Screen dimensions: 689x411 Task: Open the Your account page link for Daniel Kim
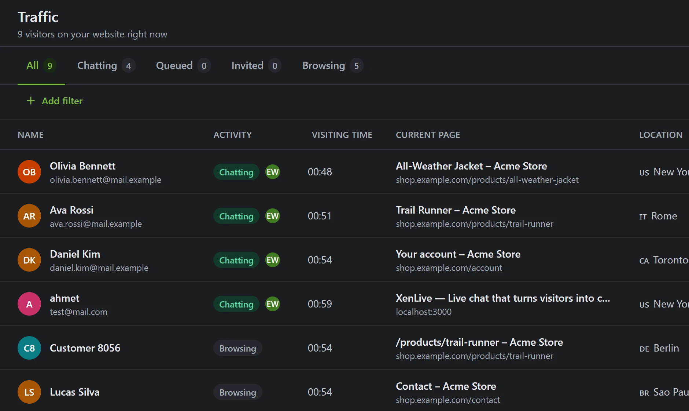tap(458, 254)
